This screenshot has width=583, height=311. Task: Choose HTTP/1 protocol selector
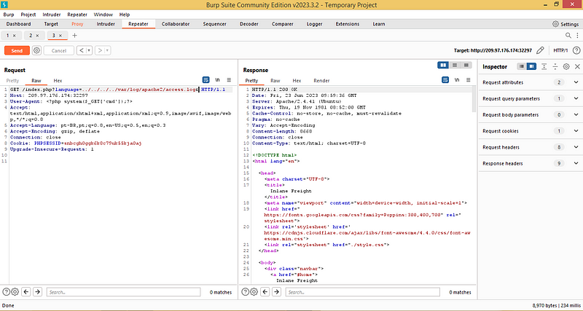(x=560, y=50)
